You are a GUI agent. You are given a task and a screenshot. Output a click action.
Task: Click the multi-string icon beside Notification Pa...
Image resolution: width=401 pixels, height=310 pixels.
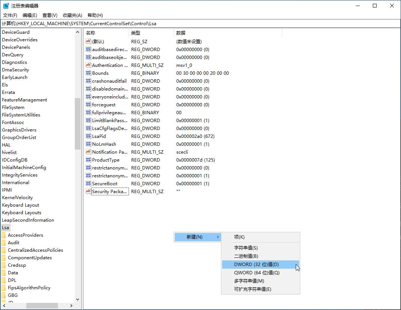point(88,152)
